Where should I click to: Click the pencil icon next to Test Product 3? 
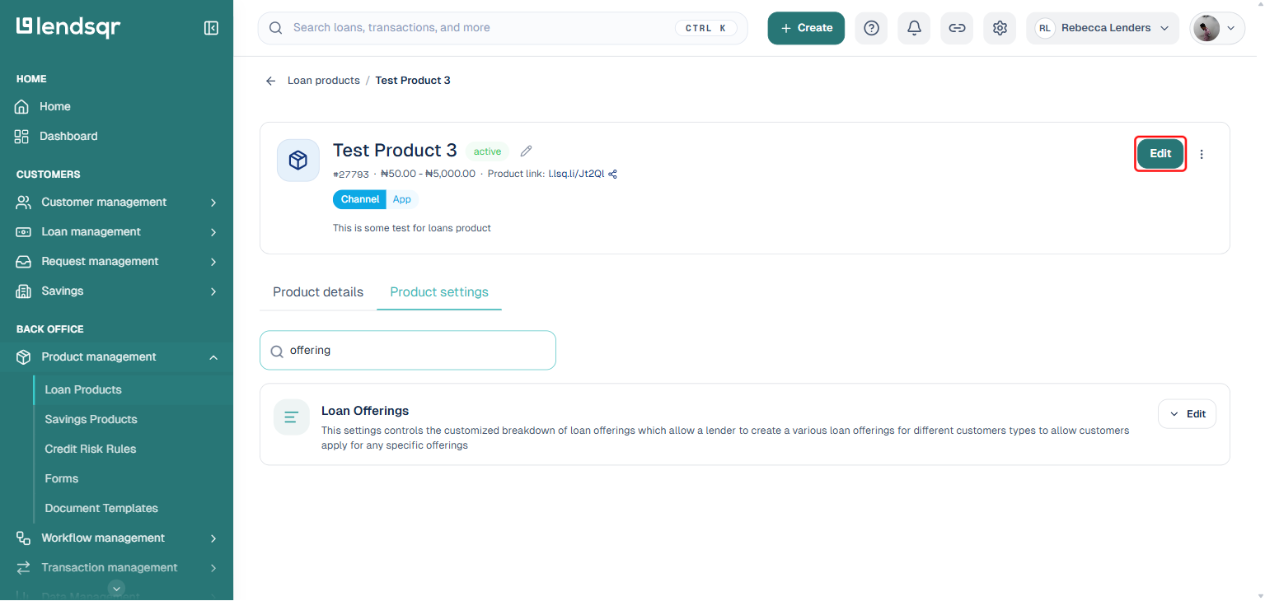[526, 151]
